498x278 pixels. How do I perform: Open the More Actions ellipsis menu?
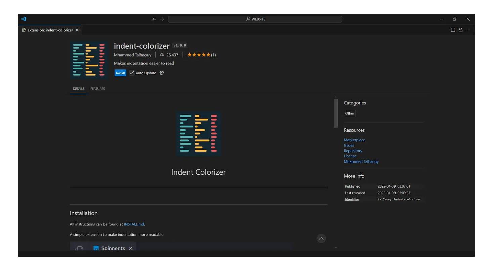[x=468, y=30]
